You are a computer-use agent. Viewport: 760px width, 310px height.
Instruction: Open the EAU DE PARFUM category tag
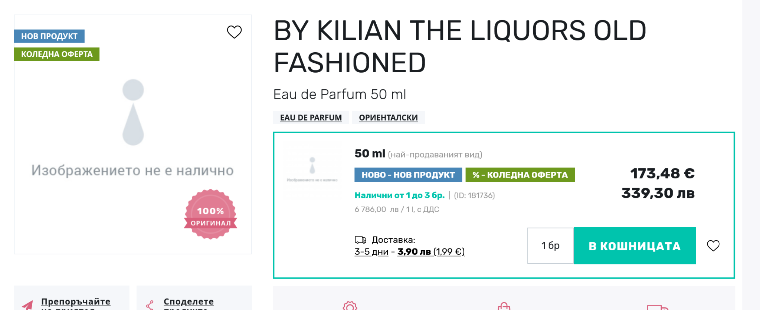click(311, 118)
